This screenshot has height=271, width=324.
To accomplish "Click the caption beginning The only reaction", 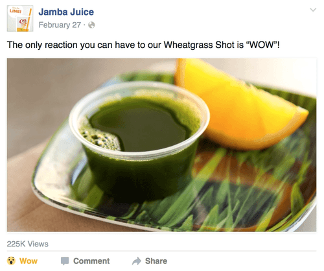I will point(143,45).
